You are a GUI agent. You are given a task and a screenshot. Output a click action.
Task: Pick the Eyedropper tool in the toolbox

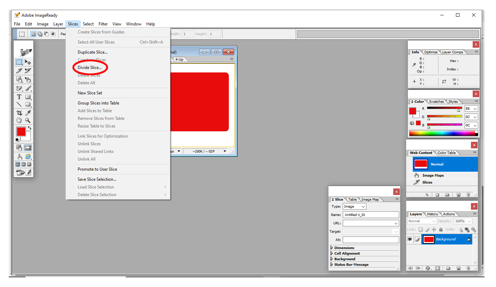coord(28,113)
